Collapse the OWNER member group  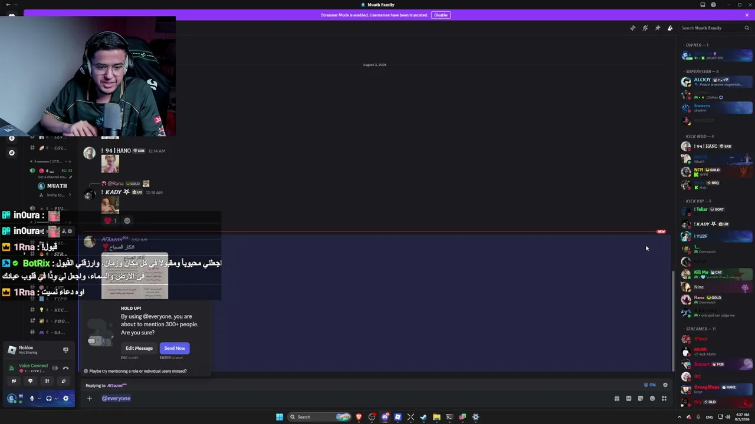click(697, 45)
